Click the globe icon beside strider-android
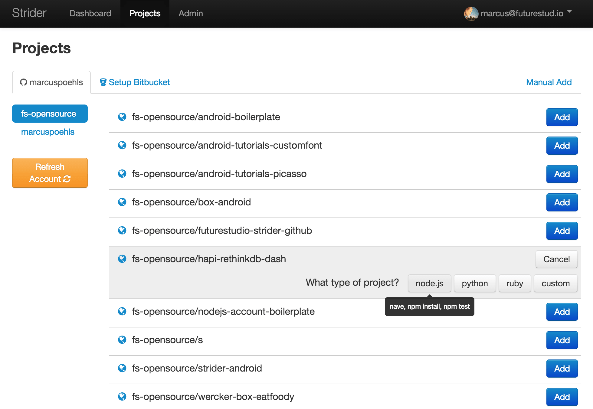The image size is (593, 409). click(122, 368)
